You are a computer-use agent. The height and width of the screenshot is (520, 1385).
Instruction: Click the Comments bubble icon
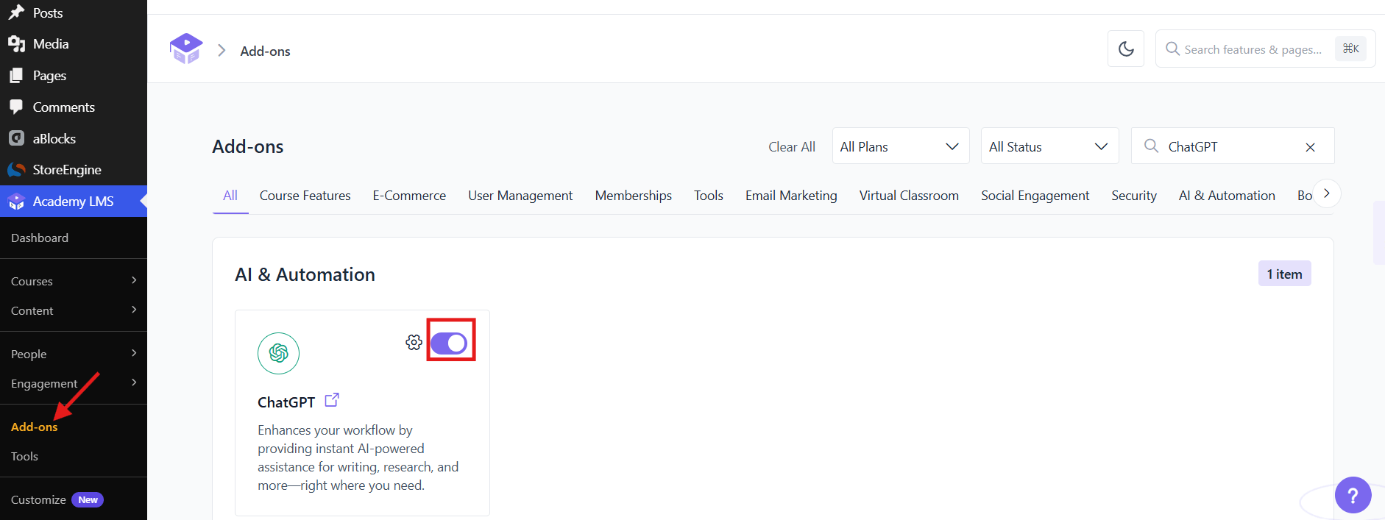click(16, 107)
